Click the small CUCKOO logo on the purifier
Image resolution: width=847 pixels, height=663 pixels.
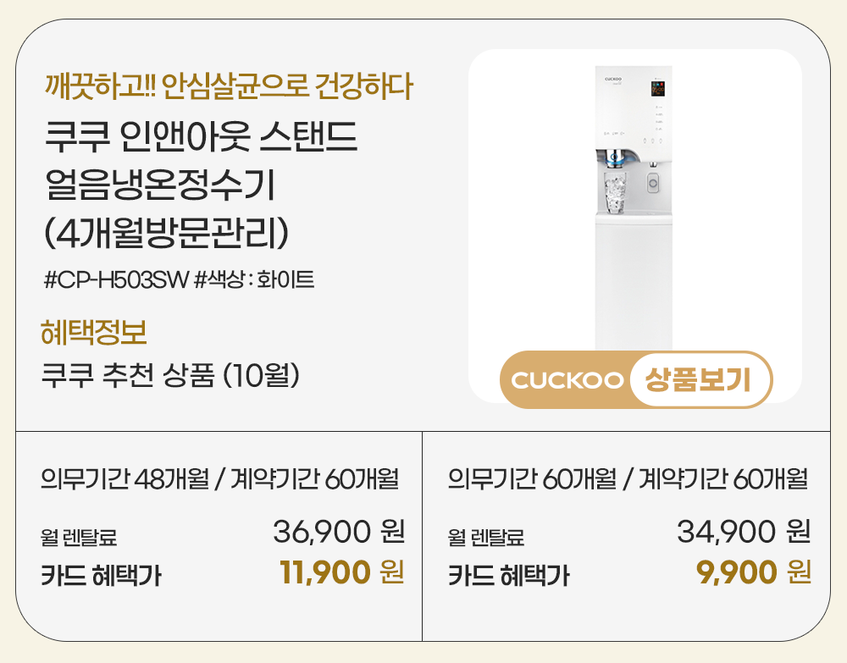614,79
